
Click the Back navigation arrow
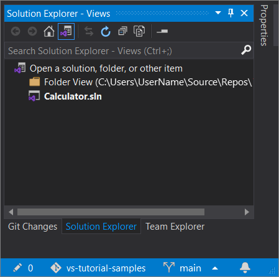point(16,32)
